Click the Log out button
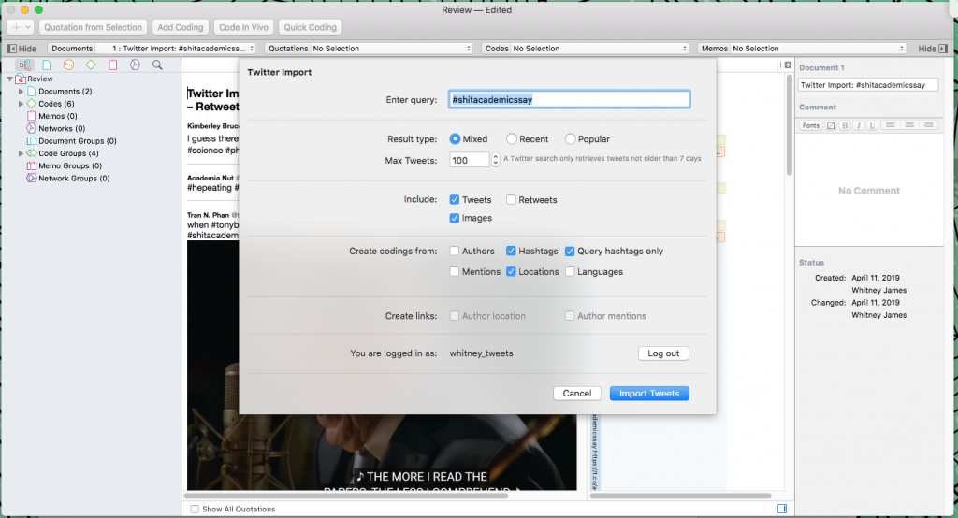Viewport: 958px width, 518px height. 663,353
